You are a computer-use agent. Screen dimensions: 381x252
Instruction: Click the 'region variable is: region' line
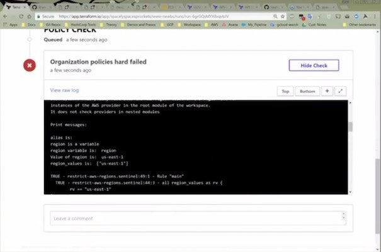pos(83,151)
